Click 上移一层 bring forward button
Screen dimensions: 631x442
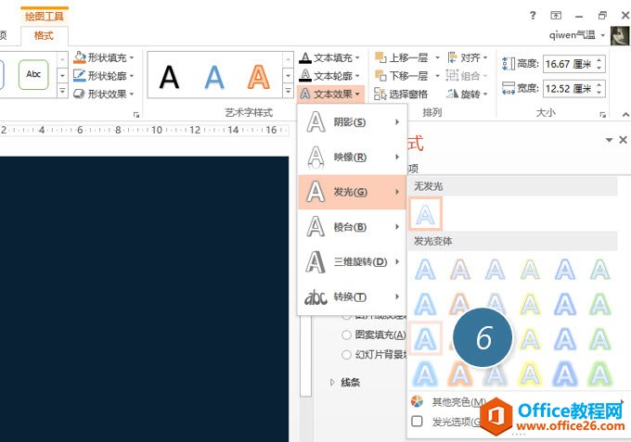pyautogui.click(x=401, y=57)
